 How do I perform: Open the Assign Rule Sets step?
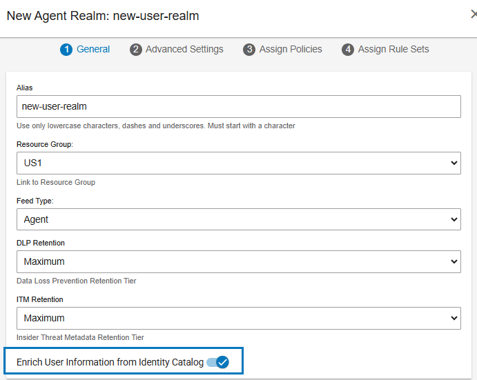click(x=393, y=49)
